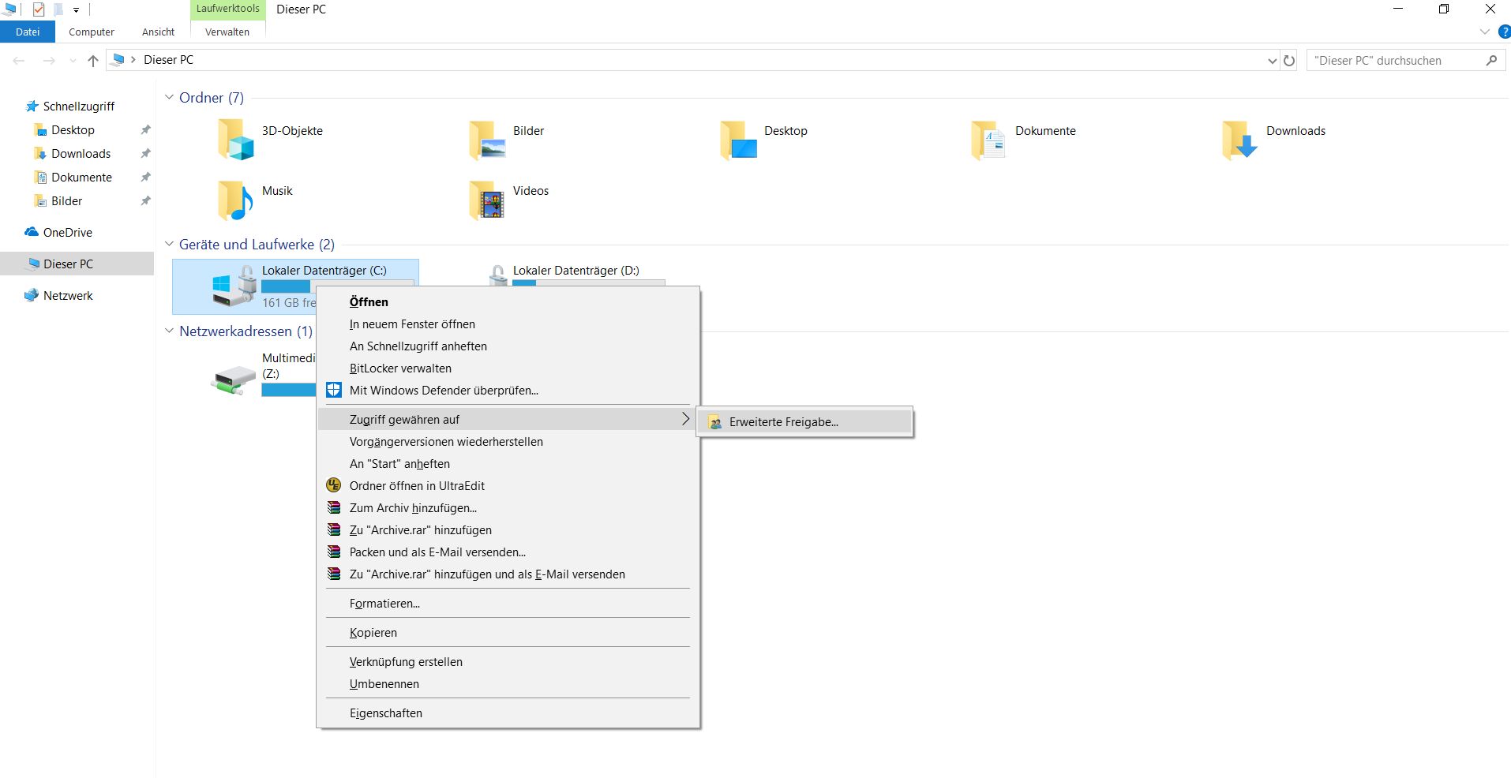The width and height of the screenshot is (1511, 778).
Task: Click the refresh button in address bar
Action: coord(1289,60)
